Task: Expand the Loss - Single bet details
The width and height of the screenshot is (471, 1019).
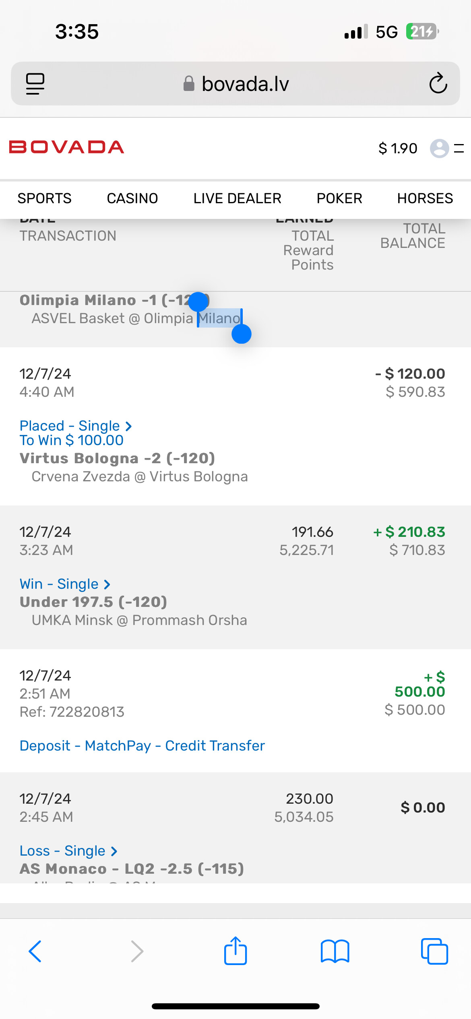Action: 68,851
